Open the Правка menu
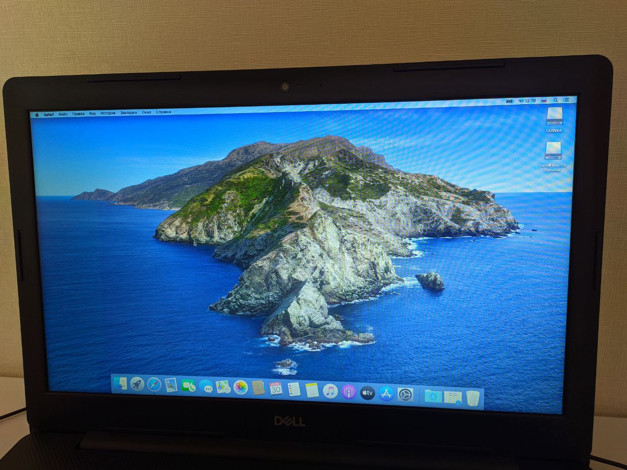Viewport: 627px width, 470px height. (78, 114)
